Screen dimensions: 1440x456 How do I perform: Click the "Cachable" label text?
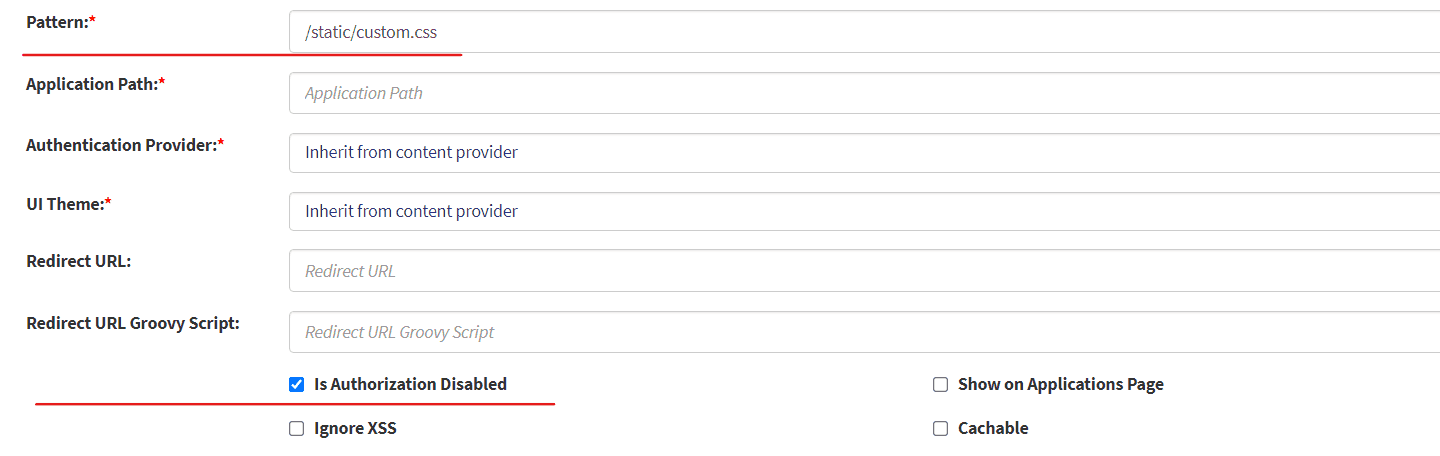pyautogui.click(x=993, y=428)
